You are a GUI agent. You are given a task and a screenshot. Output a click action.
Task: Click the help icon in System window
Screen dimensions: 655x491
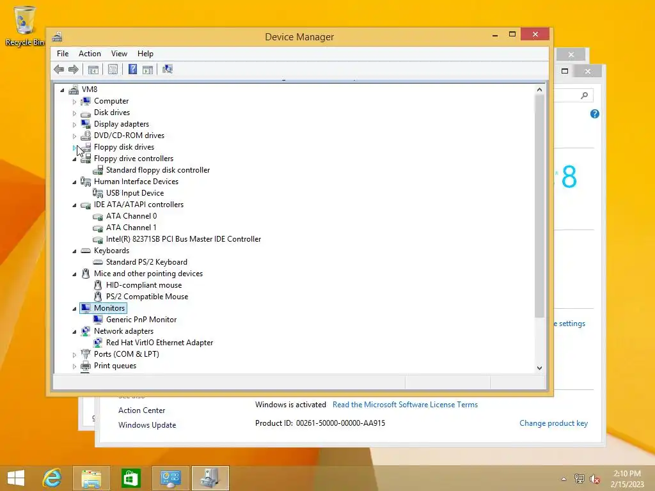point(594,114)
